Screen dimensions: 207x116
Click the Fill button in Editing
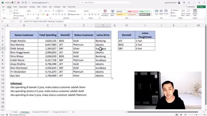click(173, 13)
